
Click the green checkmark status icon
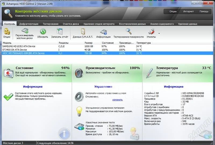(x=8, y=97)
